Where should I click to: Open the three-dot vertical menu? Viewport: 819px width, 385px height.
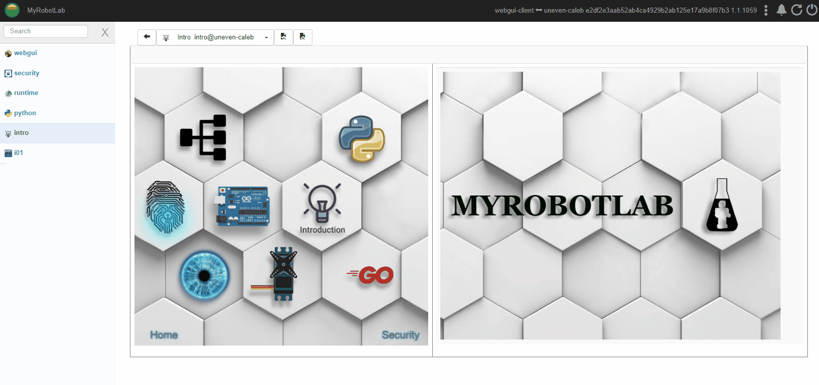[766, 10]
